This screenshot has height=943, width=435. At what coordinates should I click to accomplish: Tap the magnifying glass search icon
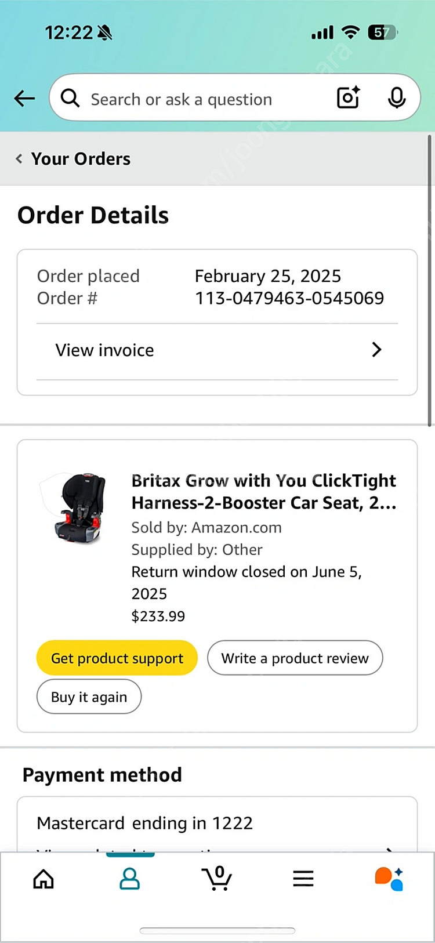tap(70, 99)
